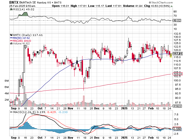Click the 0.199 MACD tag on right axis
This screenshot has width=185, height=140.
(x=177, y=128)
